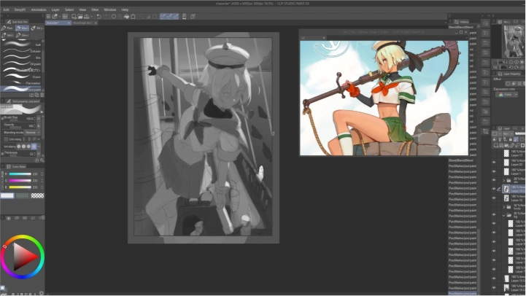Adjust the R red color slider

pyautogui.click(x=20, y=174)
